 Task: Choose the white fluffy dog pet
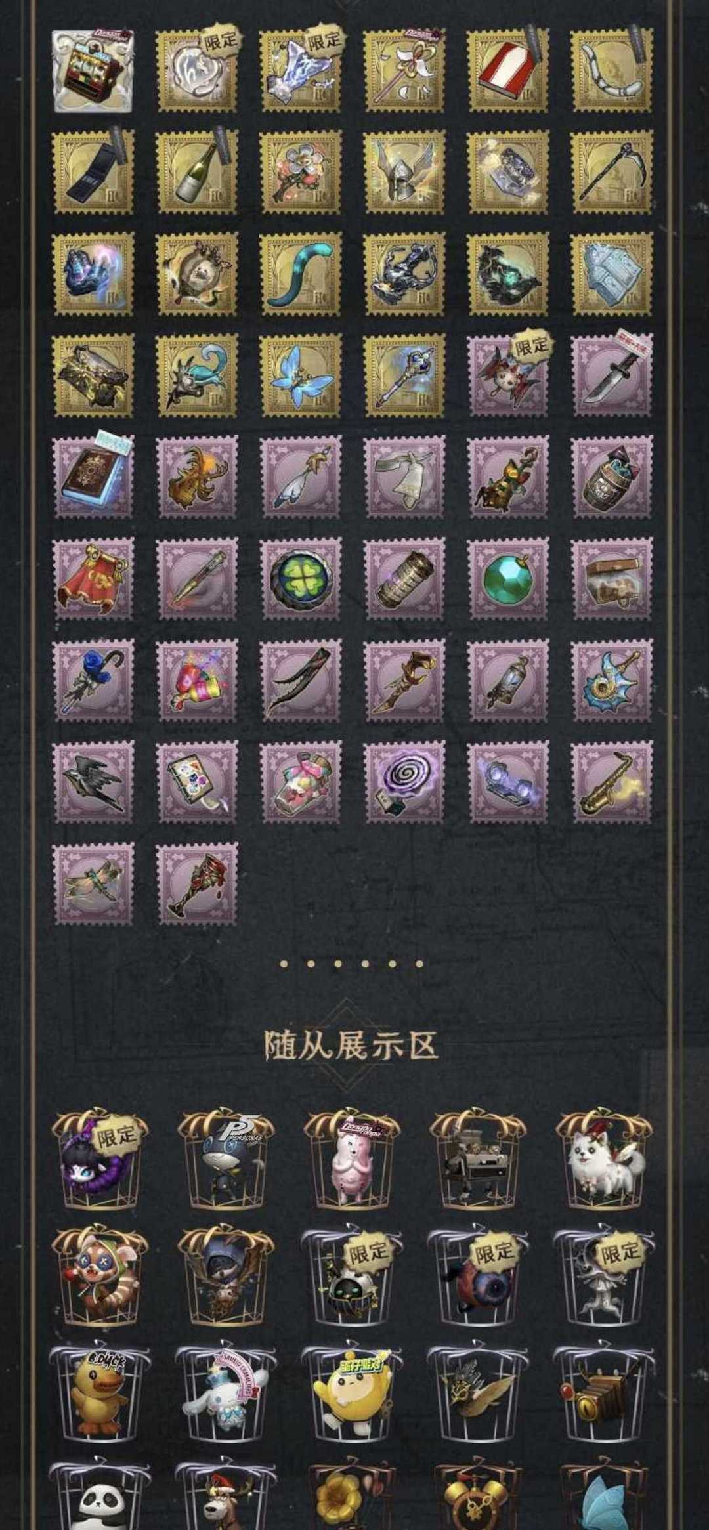pos(604,1160)
